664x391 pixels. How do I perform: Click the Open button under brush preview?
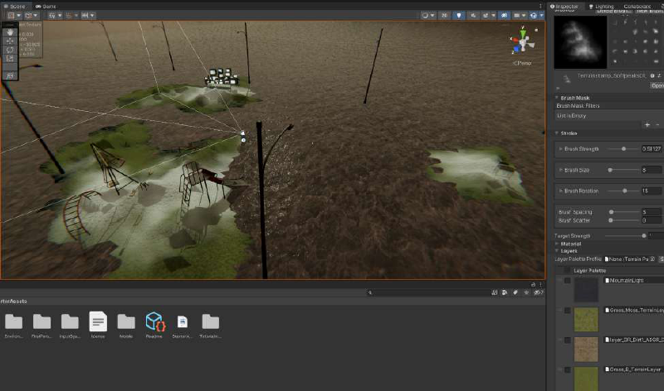[x=657, y=85]
